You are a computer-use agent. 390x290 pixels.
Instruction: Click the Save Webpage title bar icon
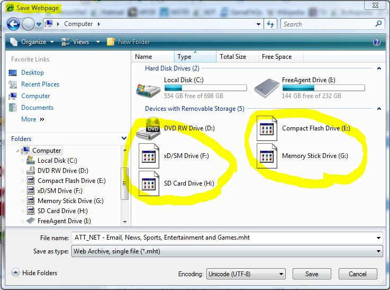[x=10, y=8]
